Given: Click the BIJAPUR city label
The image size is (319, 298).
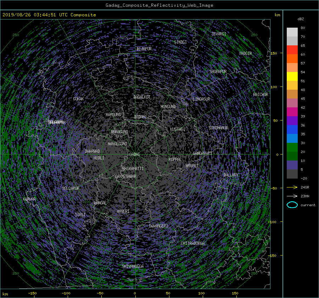Looking at the screenshot, I should [144, 49].
